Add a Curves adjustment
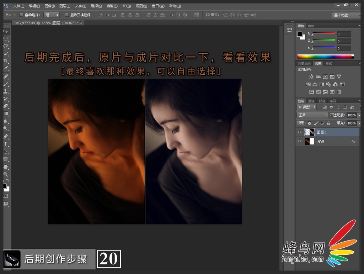364x274 pixels. tap(325, 77)
